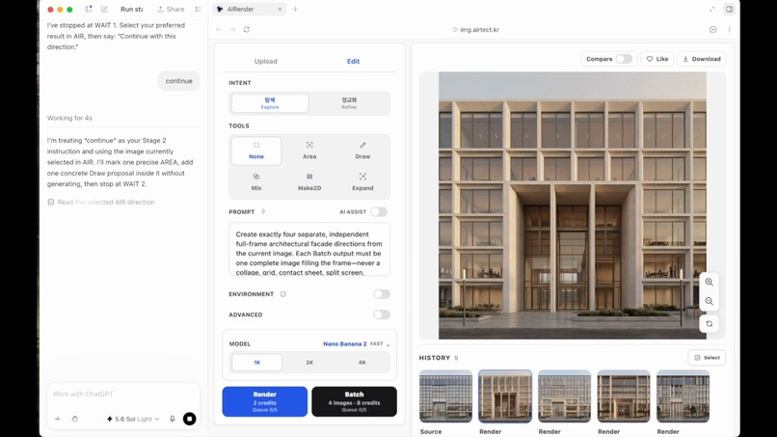
Task: Set resolution to 1K
Action: 256,362
